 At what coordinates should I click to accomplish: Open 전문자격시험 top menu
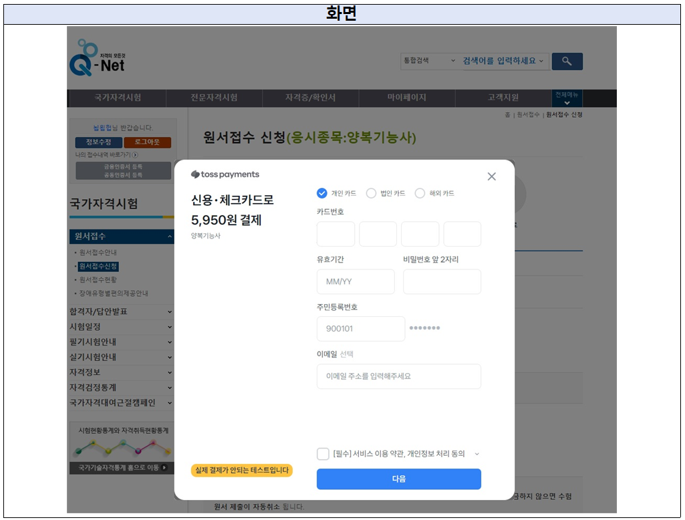point(214,98)
